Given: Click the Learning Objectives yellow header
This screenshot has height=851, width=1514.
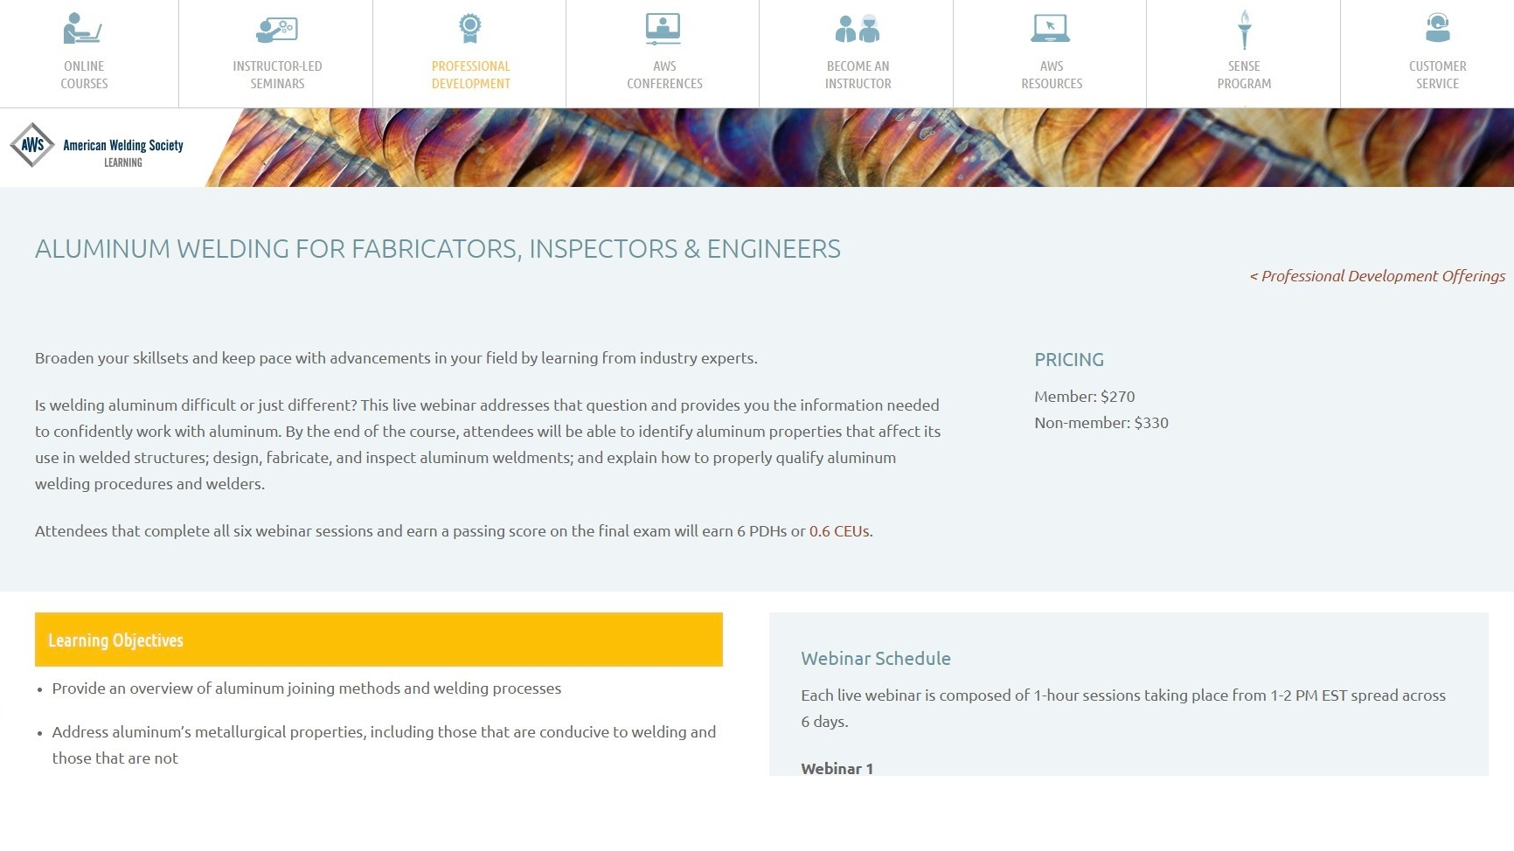Looking at the screenshot, I should click(378, 640).
